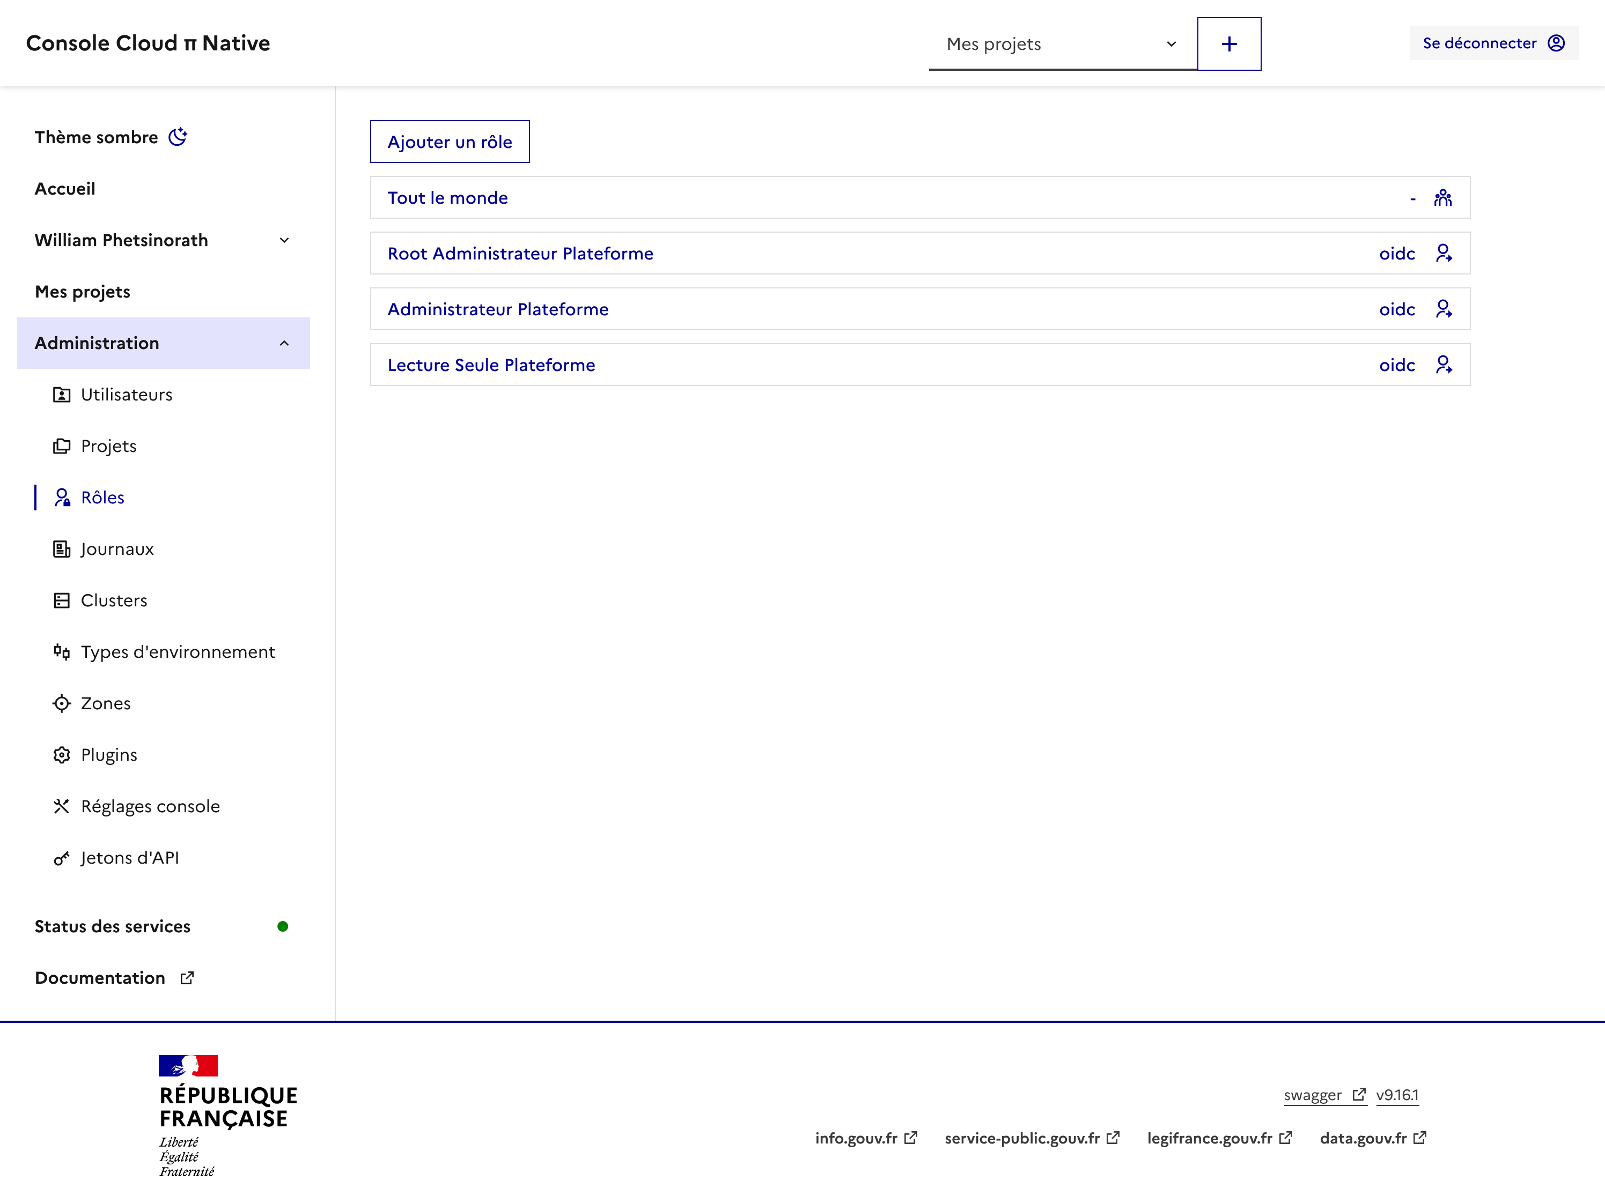Click the Réglages console tools icon
Image resolution: width=1605 pixels, height=1203 pixels.
pos(62,806)
